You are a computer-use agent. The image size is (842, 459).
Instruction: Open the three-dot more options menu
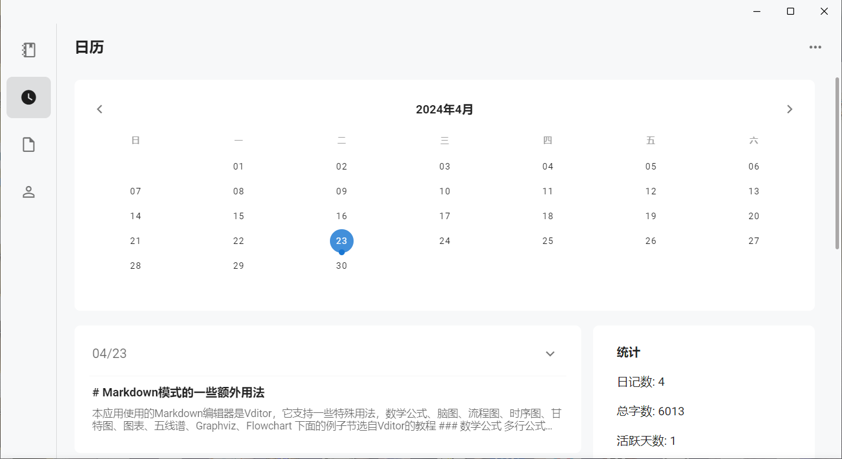coord(815,47)
